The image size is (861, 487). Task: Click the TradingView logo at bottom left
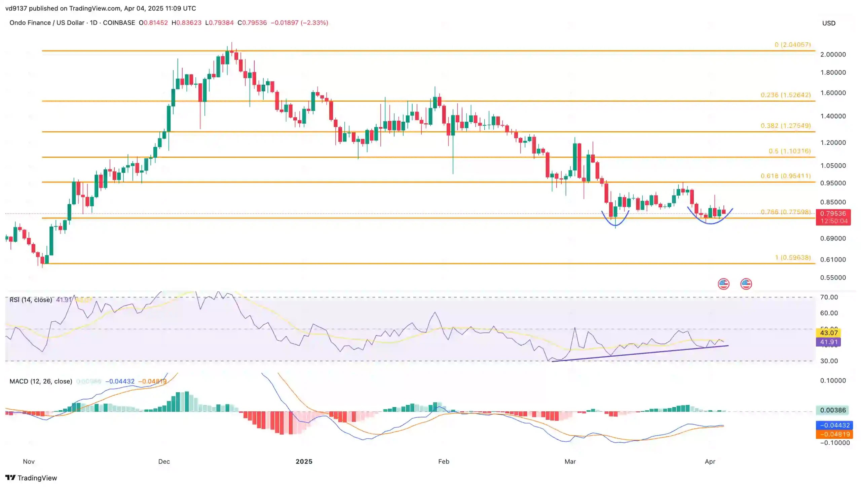point(31,478)
